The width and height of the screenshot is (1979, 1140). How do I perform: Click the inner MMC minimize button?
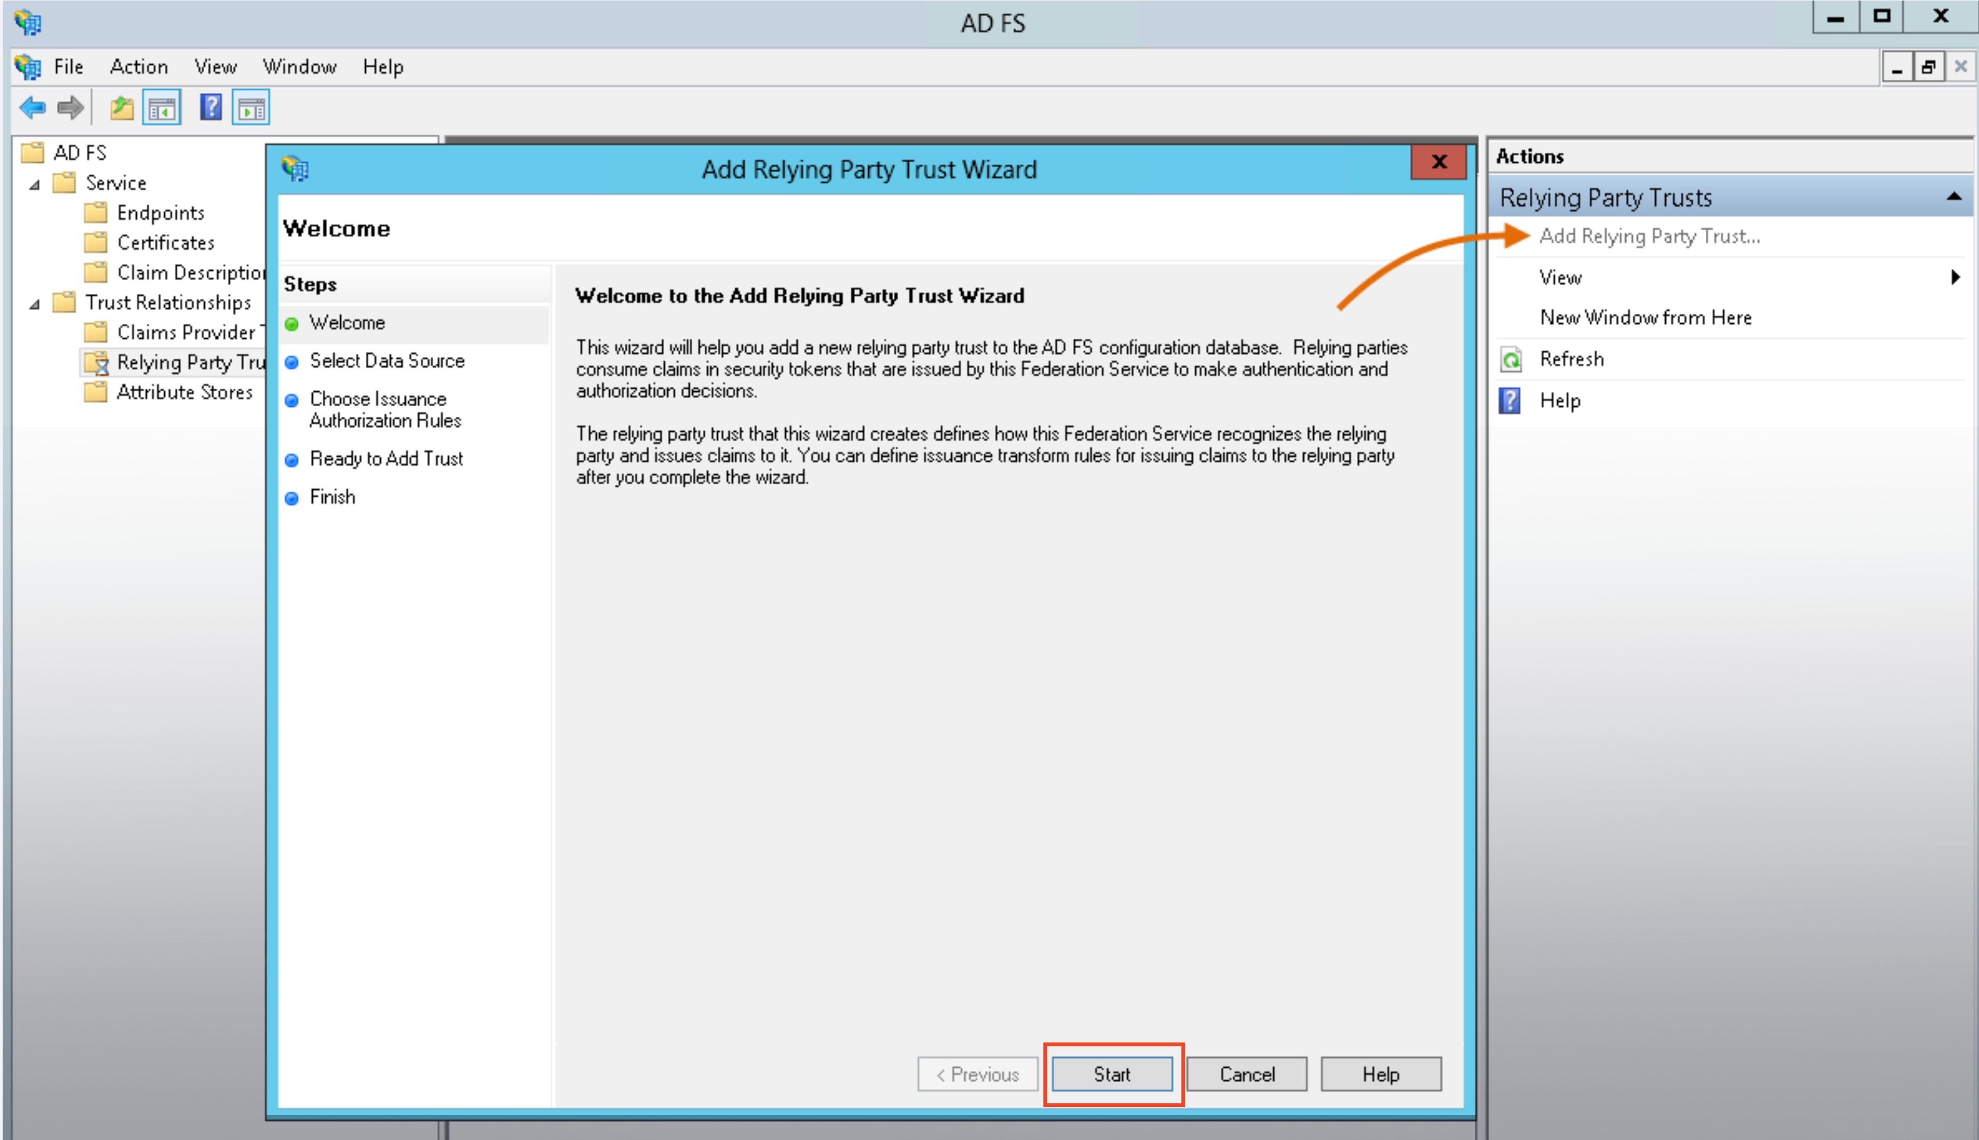tap(1896, 66)
